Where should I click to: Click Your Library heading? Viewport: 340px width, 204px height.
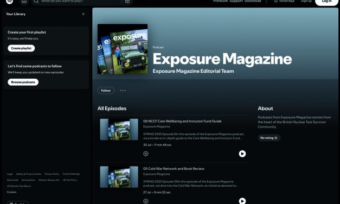[16, 14]
